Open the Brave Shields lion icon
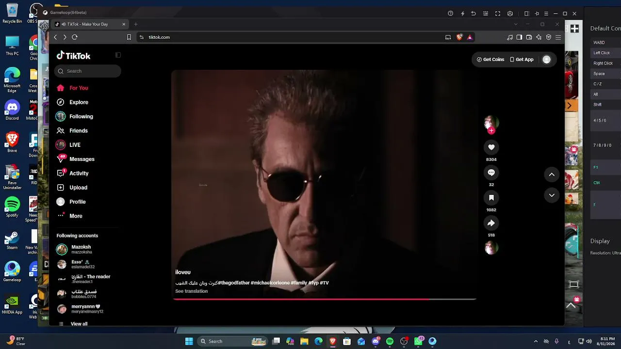This screenshot has height=349, width=621. tap(459, 37)
